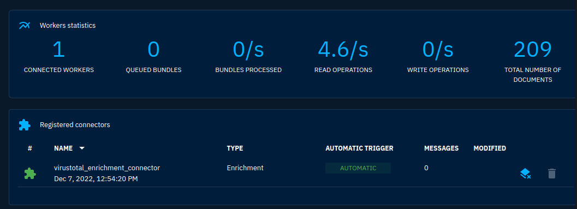Click the QUEUED BUNDLES label
Viewport: 577px width, 209px height.
point(153,70)
